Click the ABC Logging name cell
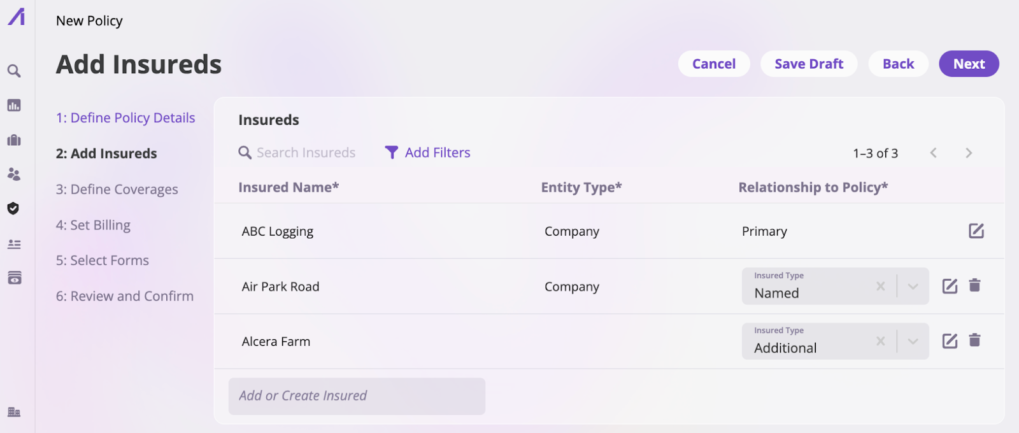Screen dimensions: 1019x433 278,231
